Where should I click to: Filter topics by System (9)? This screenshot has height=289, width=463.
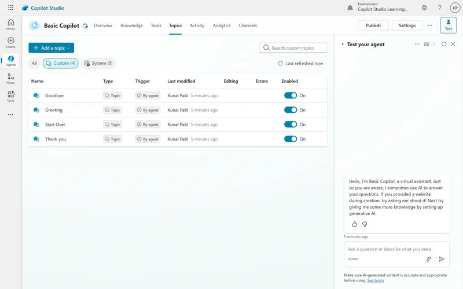coord(98,63)
